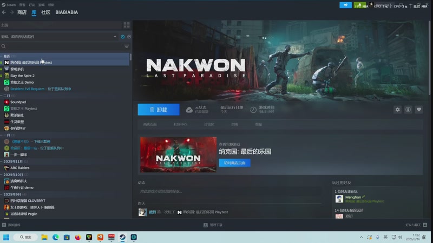Click the game list scrollbar
433x243 pixels.
(x=130, y=57)
